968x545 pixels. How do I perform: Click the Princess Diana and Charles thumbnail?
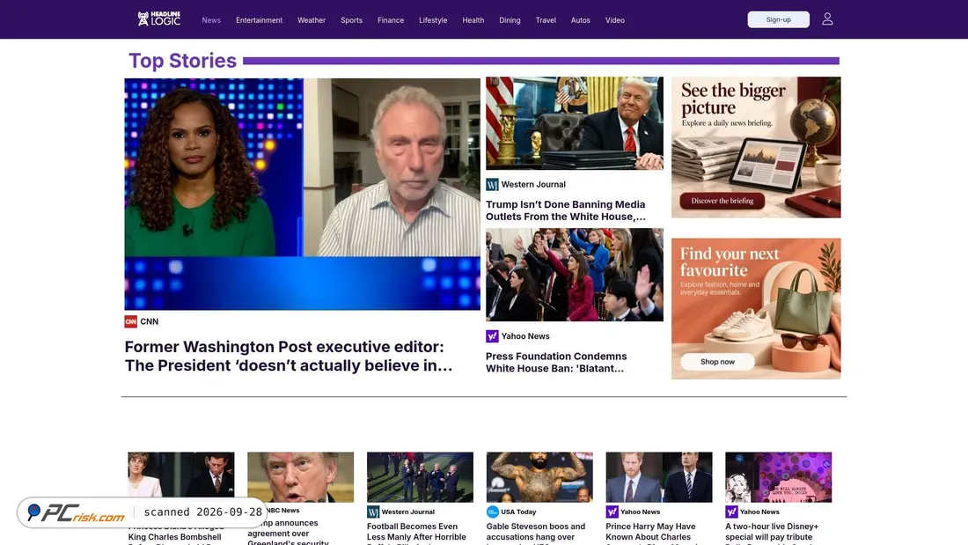tap(181, 475)
